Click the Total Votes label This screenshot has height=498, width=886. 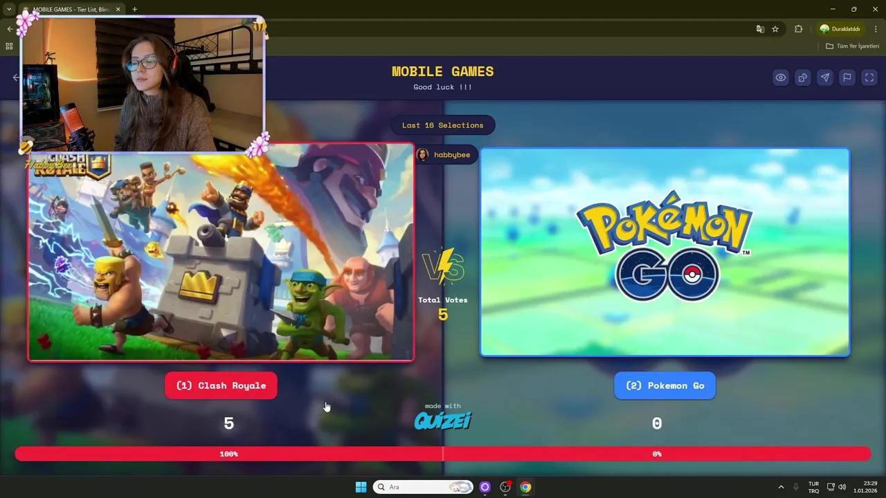tap(443, 300)
